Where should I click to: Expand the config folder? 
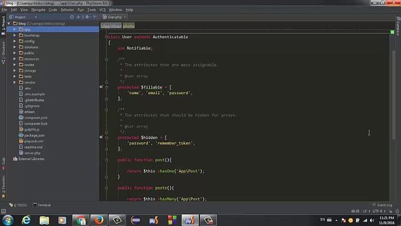point(14,41)
